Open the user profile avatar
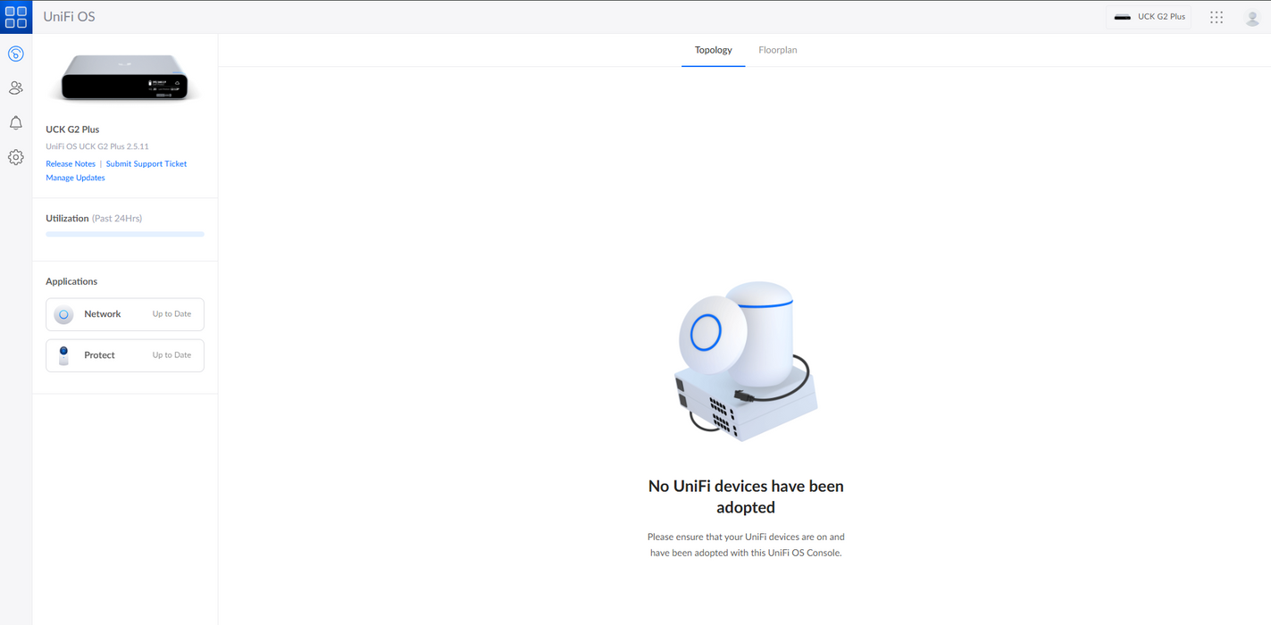The image size is (1271, 625). 1252,17
